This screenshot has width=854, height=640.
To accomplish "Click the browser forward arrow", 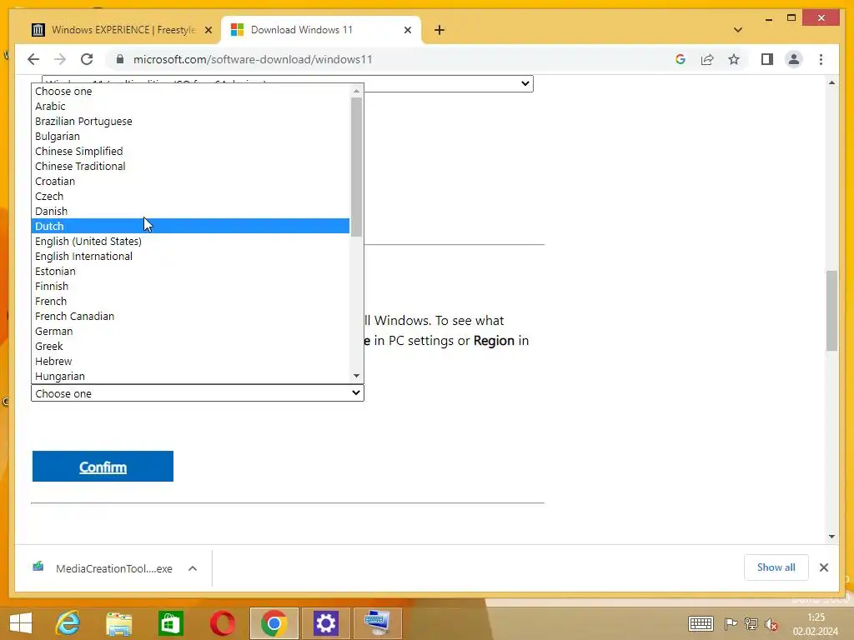I will click(60, 59).
